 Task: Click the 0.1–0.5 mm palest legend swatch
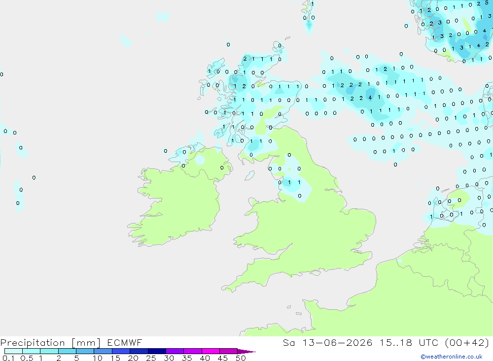13,351
